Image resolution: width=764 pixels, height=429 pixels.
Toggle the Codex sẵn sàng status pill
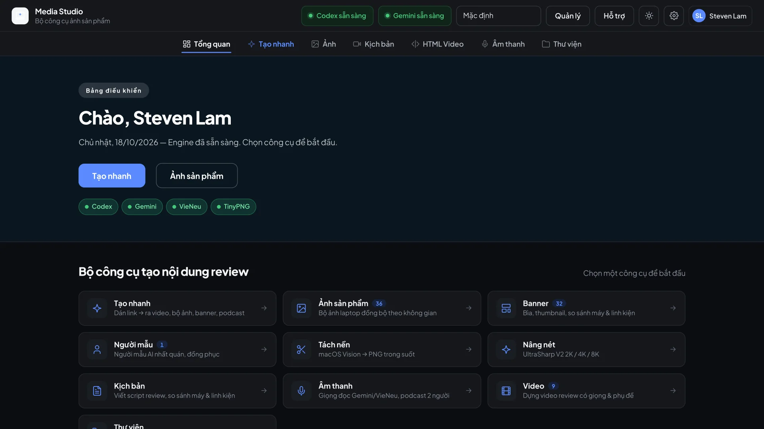click(337, 16)
